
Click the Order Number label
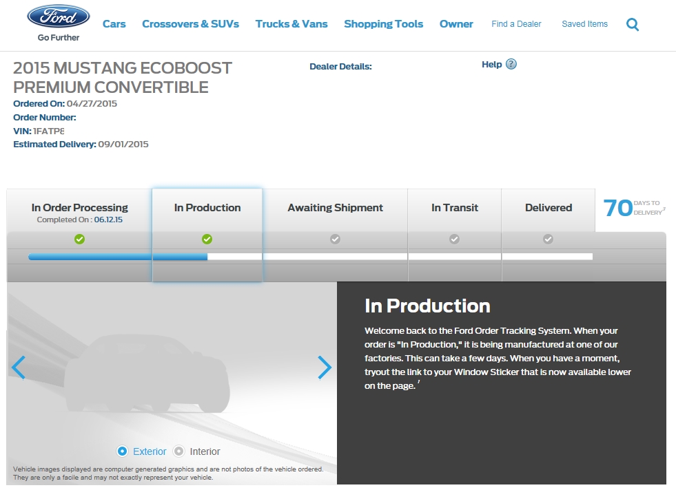(x=44, y=118)
